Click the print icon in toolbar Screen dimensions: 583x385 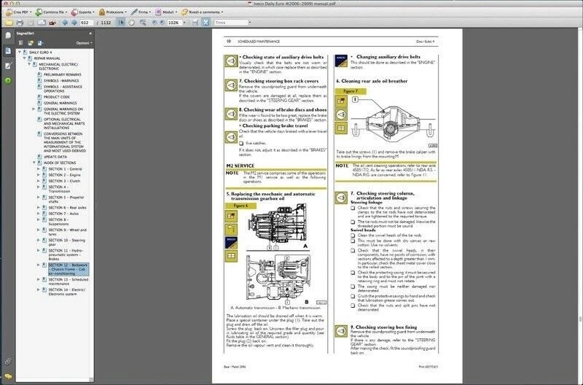[x=20, y=23]
